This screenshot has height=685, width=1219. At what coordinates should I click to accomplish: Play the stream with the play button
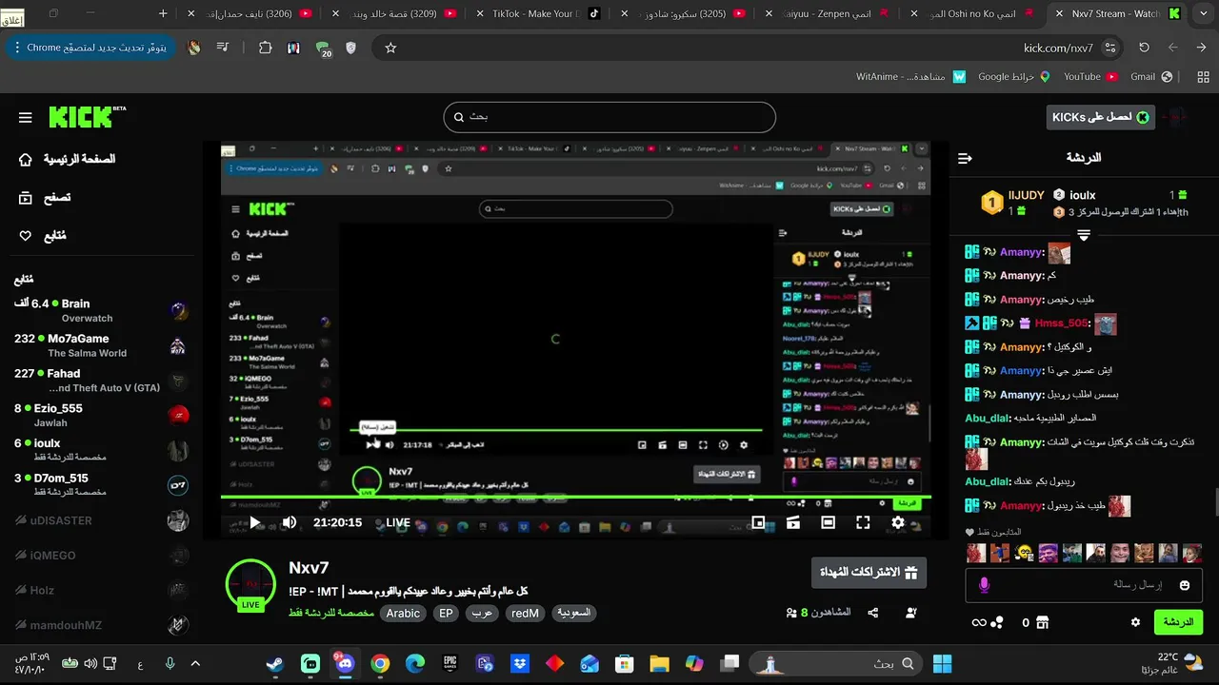pos(255,522)
